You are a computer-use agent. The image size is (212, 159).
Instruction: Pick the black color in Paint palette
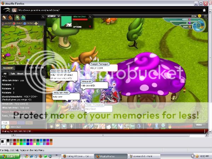tap(8, 140)
